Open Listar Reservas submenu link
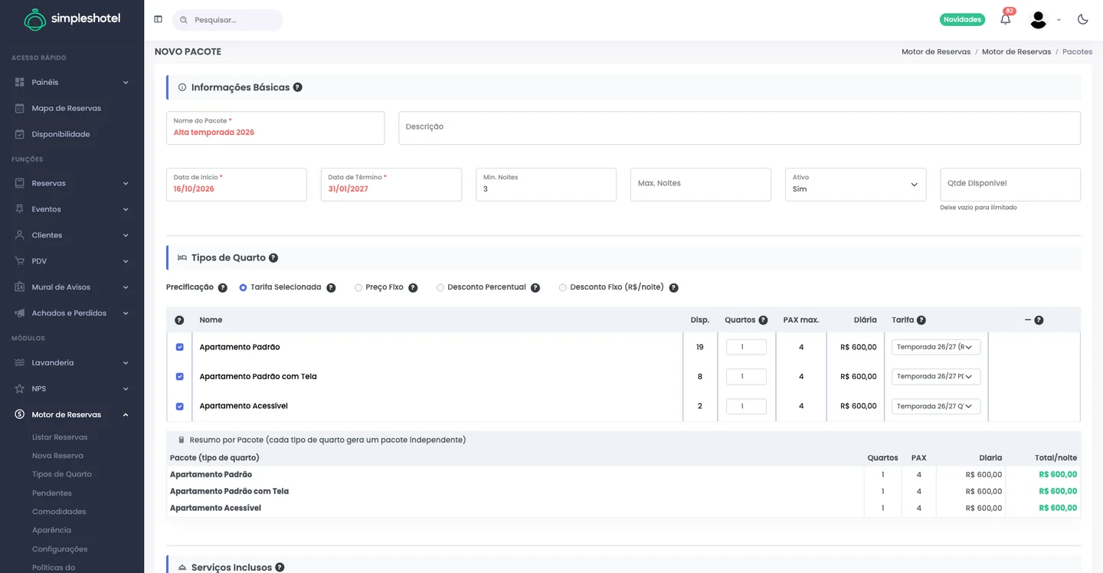1103x573 pixels. point(60,437)
